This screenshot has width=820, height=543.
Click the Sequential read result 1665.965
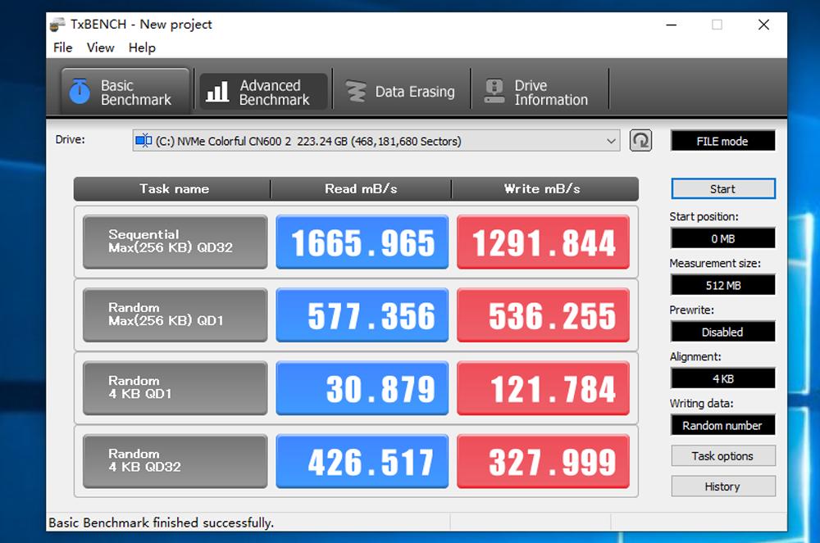(x=362, y=242)
